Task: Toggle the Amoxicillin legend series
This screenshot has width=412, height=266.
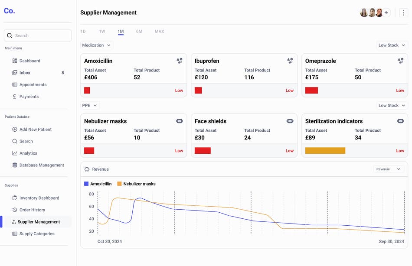Action: click(x=98, y=184)
